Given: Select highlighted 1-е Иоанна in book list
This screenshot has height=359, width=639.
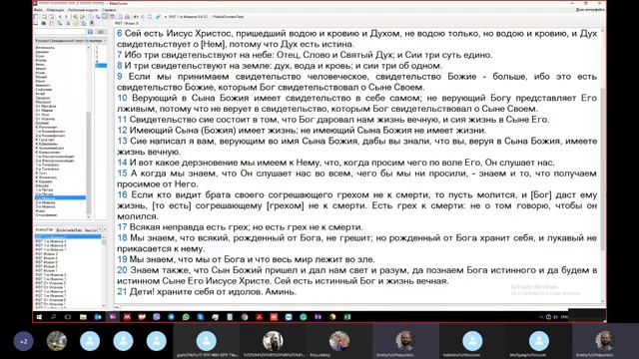Looking at the screenshot, I should pyautogui.click(x=60, y=197).
